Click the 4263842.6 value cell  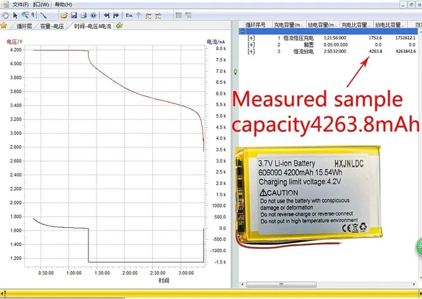click(x=406, y=51)
